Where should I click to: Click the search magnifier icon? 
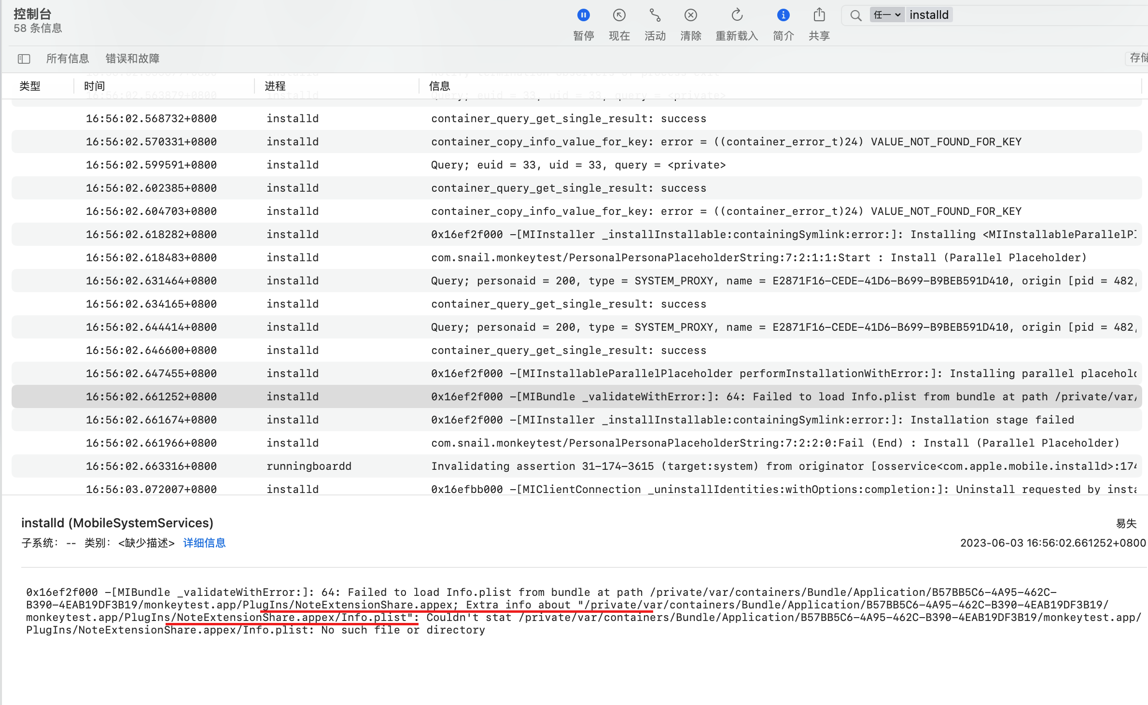pyautogui.click(x=855, y=15)
